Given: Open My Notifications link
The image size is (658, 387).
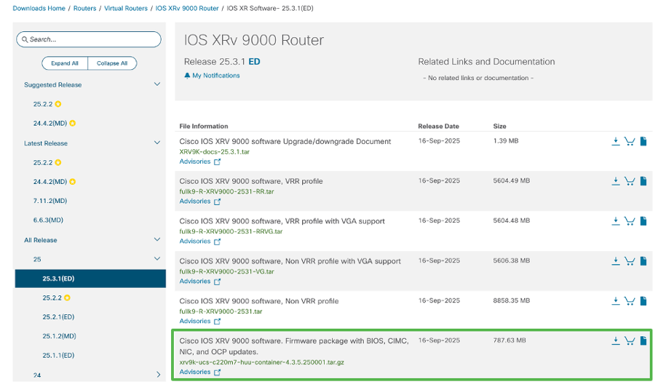Looking at the screenshot, I should coord(216,76).
